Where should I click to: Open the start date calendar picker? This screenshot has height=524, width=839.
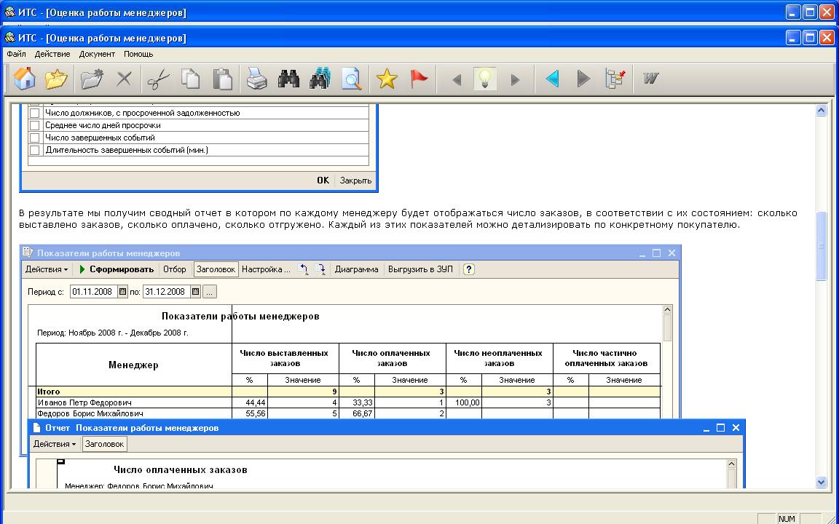point(122,292)
